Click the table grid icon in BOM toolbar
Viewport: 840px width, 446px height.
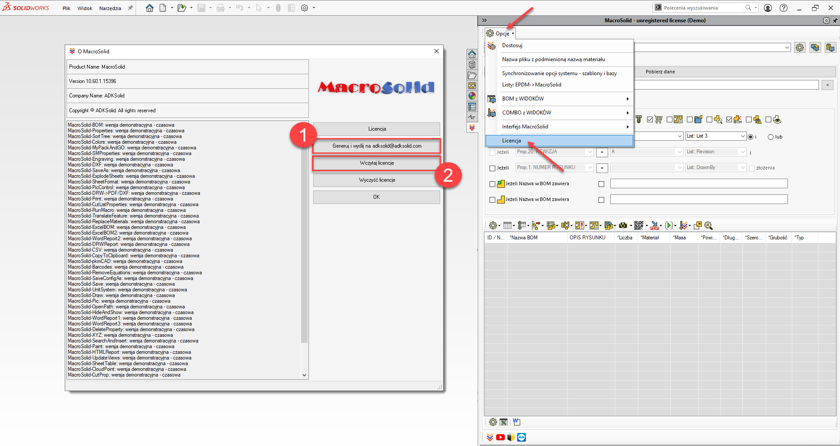(507, 225)
